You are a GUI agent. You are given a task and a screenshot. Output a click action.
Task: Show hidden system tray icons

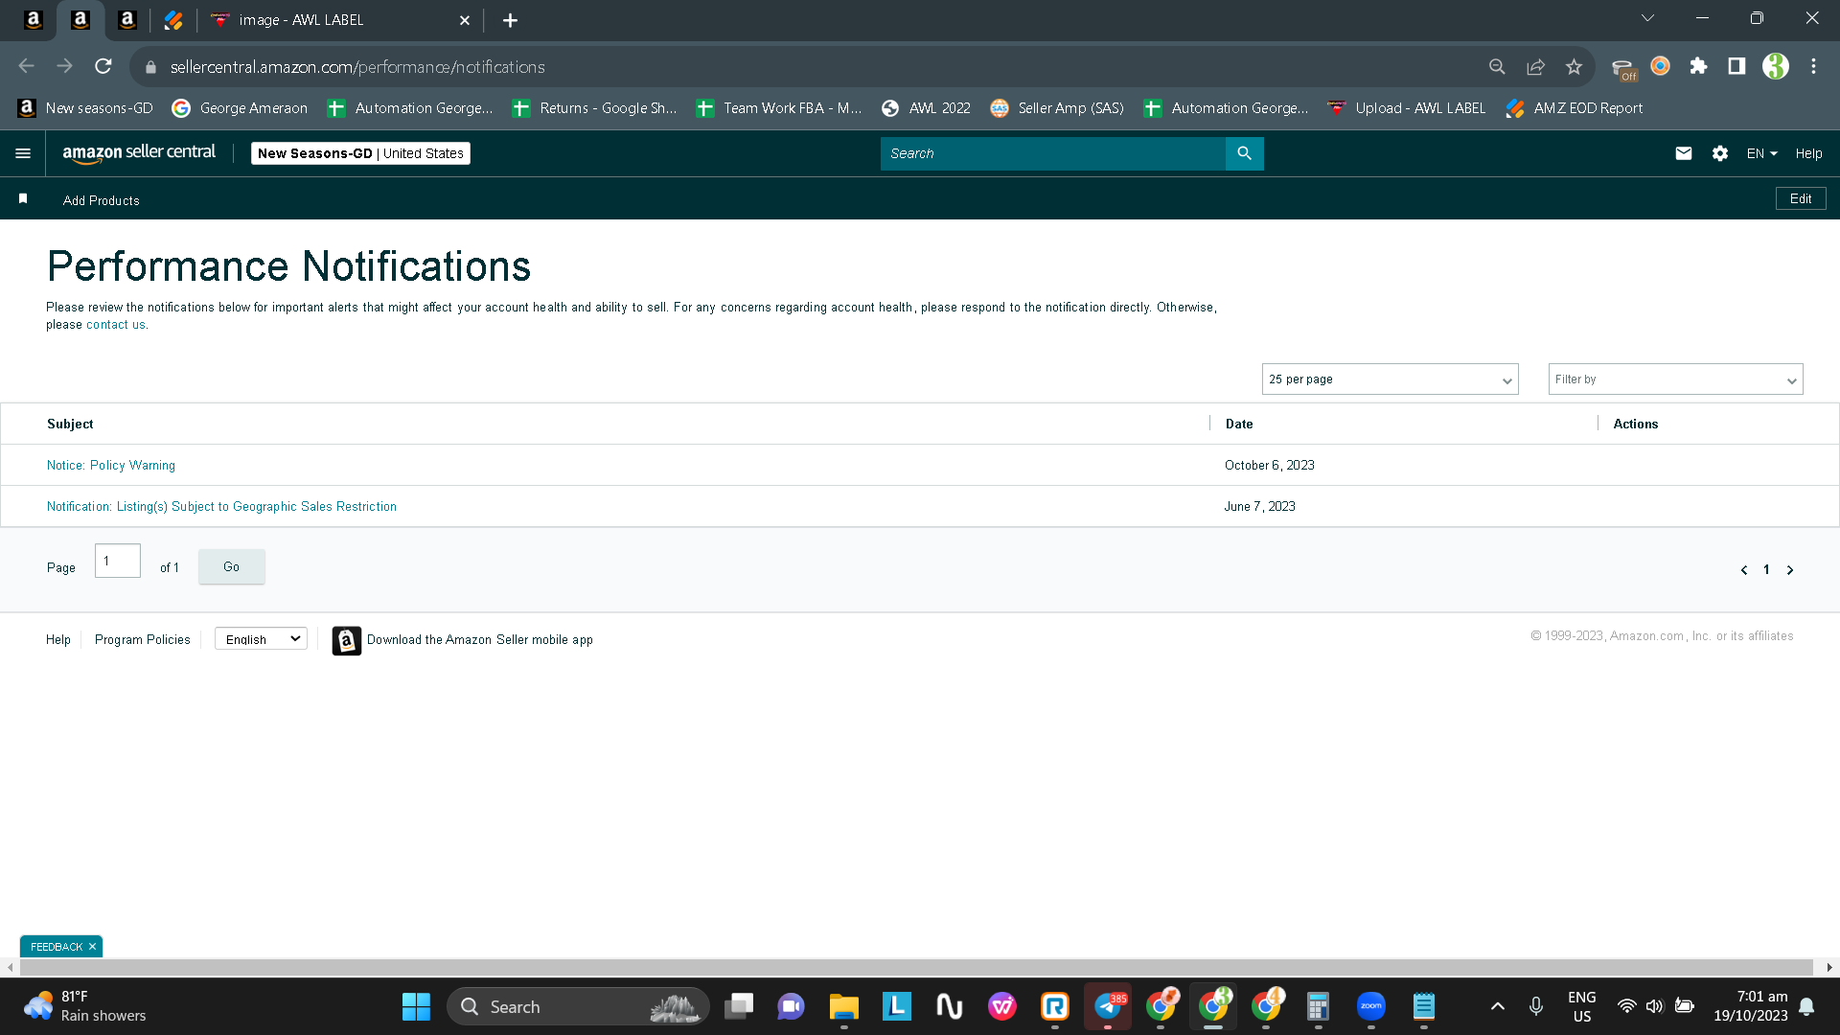1497,1006
